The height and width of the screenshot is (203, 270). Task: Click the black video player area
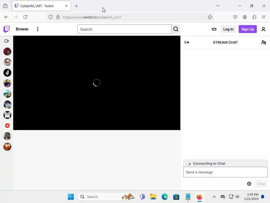coord(97,83)
